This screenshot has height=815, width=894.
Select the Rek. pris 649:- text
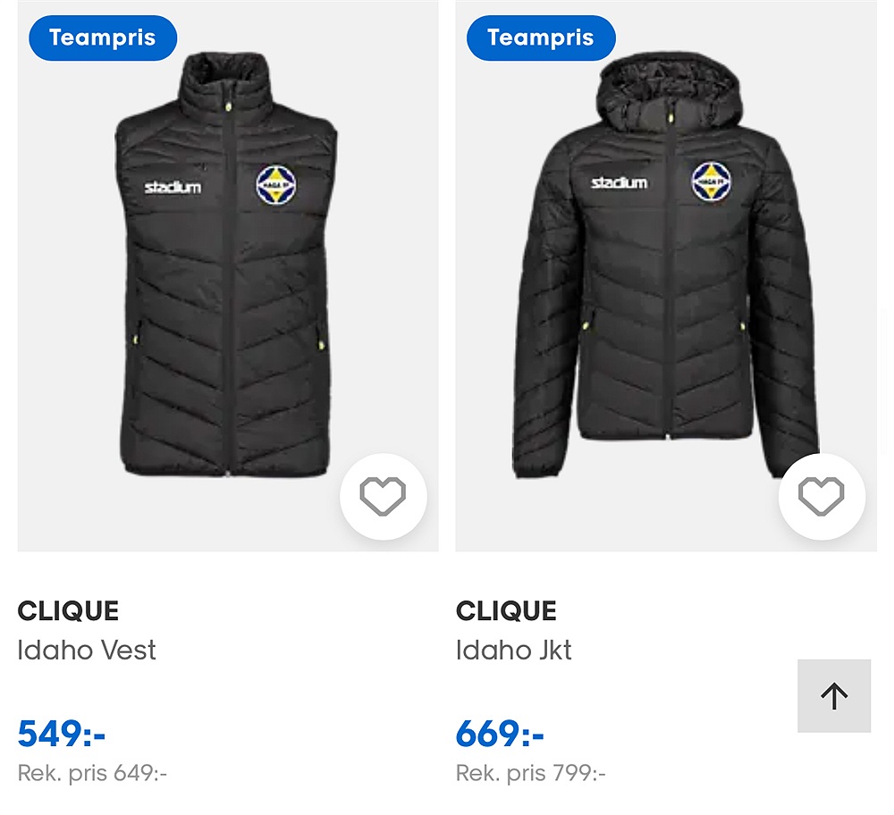(92, 773)
